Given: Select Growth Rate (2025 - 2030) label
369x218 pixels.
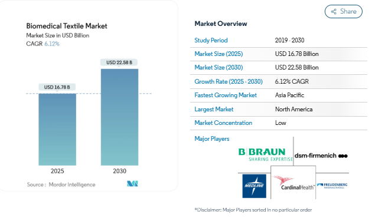Looking at the screenshot, I should click(x=228, y=81).
